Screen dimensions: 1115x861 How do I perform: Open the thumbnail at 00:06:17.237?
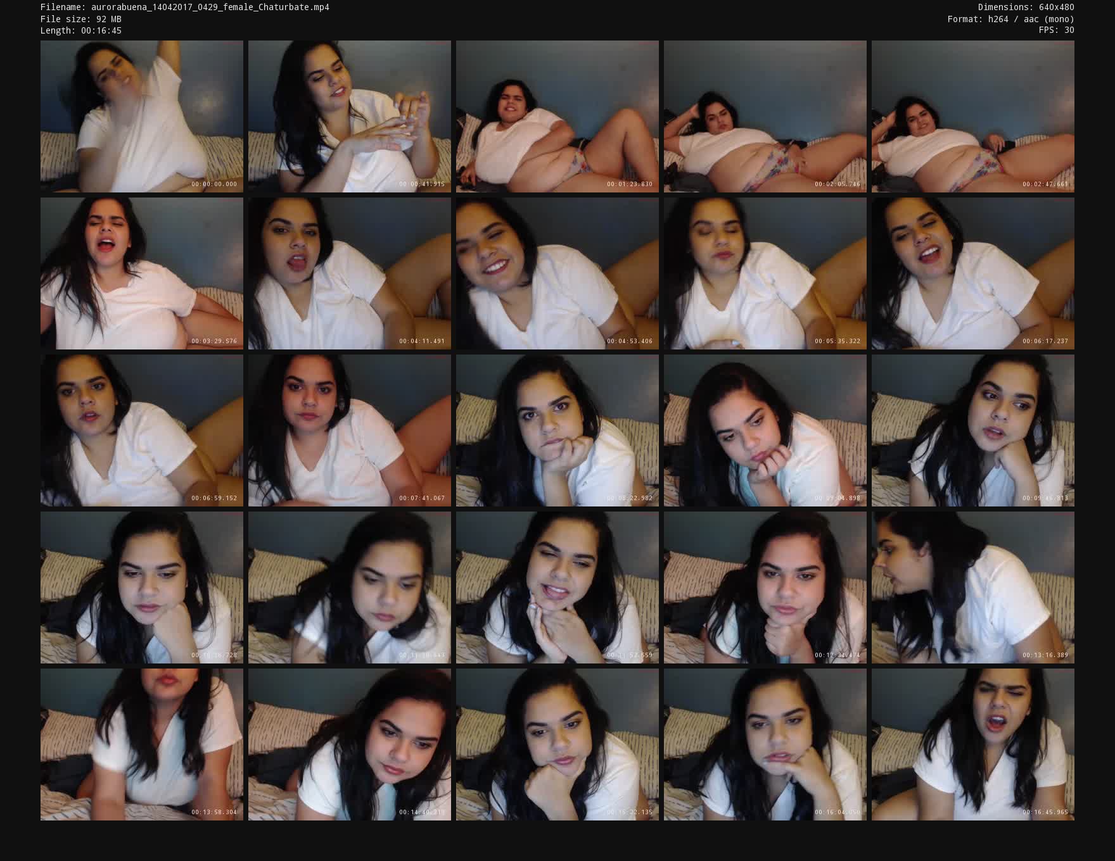[x=972, y=273]
